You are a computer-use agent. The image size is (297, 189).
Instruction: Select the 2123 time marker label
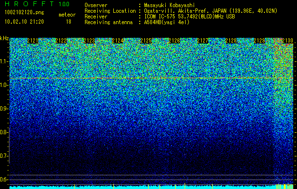click(89, 41)
